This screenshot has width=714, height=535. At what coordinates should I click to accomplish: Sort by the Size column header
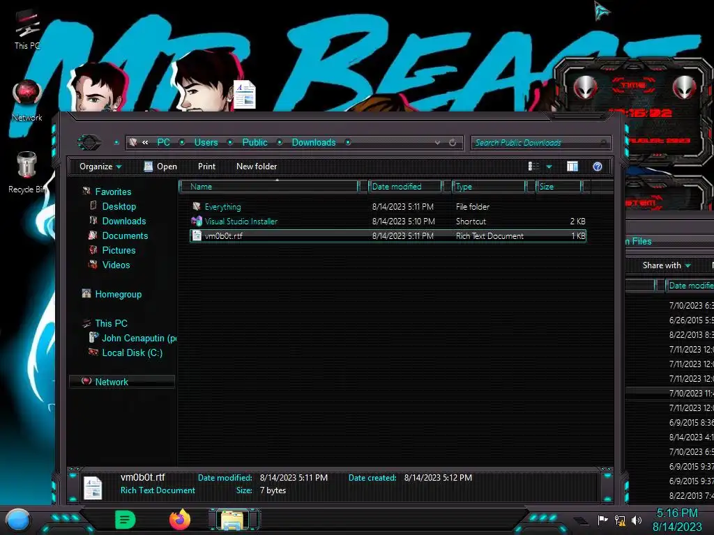click(559, 187)
